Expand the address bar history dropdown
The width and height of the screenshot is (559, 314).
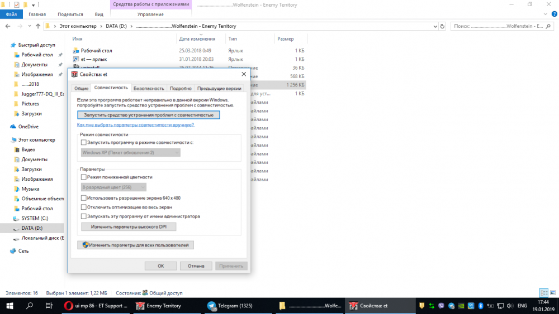click(x=435, y=26)
